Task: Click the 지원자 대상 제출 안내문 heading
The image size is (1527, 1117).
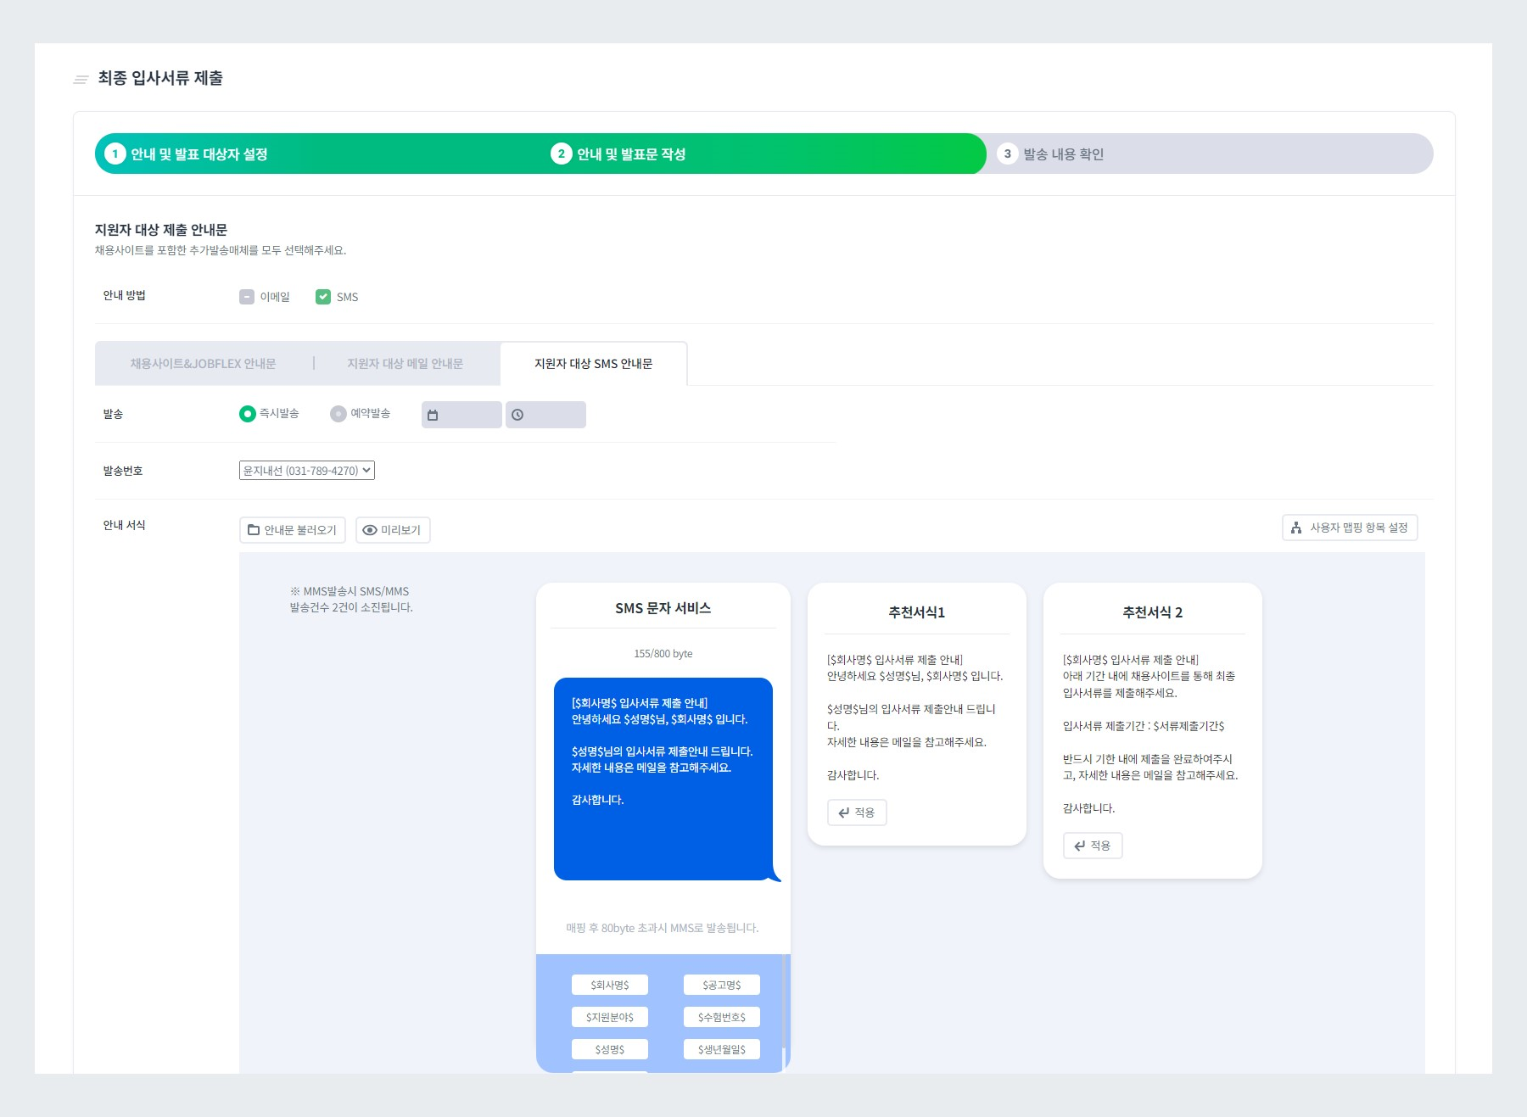Action: [x=161, y=230]
